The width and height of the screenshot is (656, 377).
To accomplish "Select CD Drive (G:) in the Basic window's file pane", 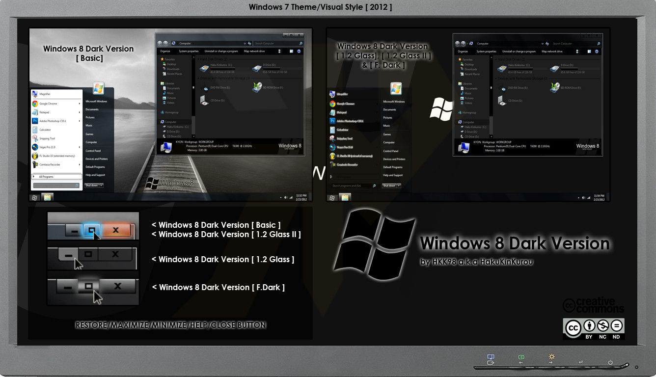I will point(212,100).
